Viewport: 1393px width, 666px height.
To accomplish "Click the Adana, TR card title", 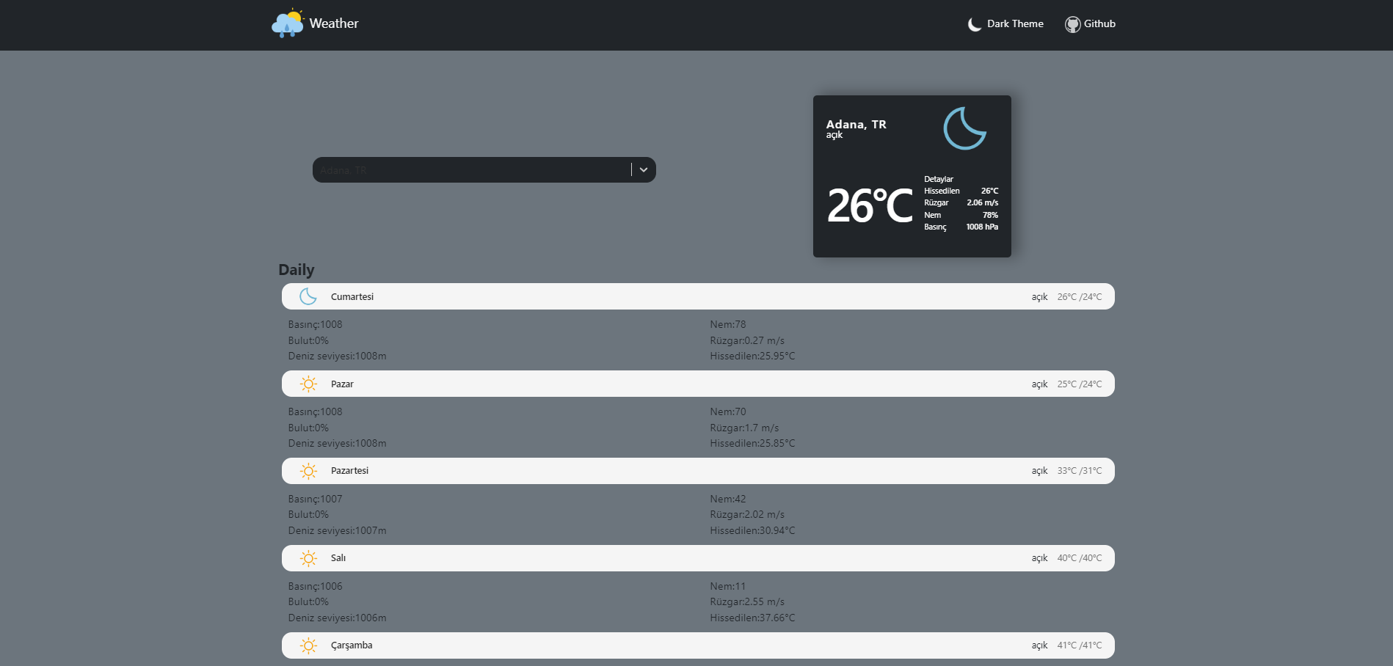I will click(856, 125).
